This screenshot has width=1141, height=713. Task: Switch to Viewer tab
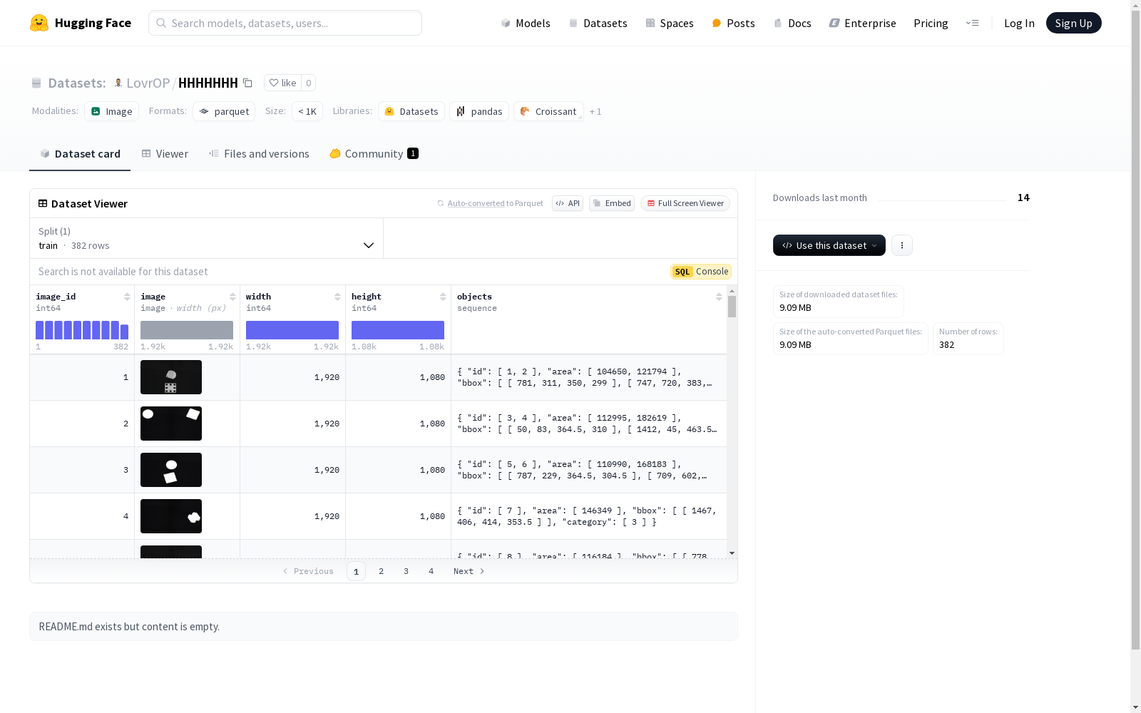(x=165, y=154)
